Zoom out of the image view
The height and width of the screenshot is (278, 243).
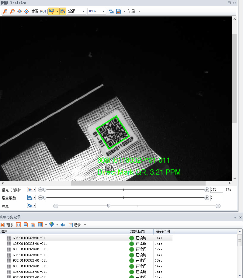click(x=12, y=11)
